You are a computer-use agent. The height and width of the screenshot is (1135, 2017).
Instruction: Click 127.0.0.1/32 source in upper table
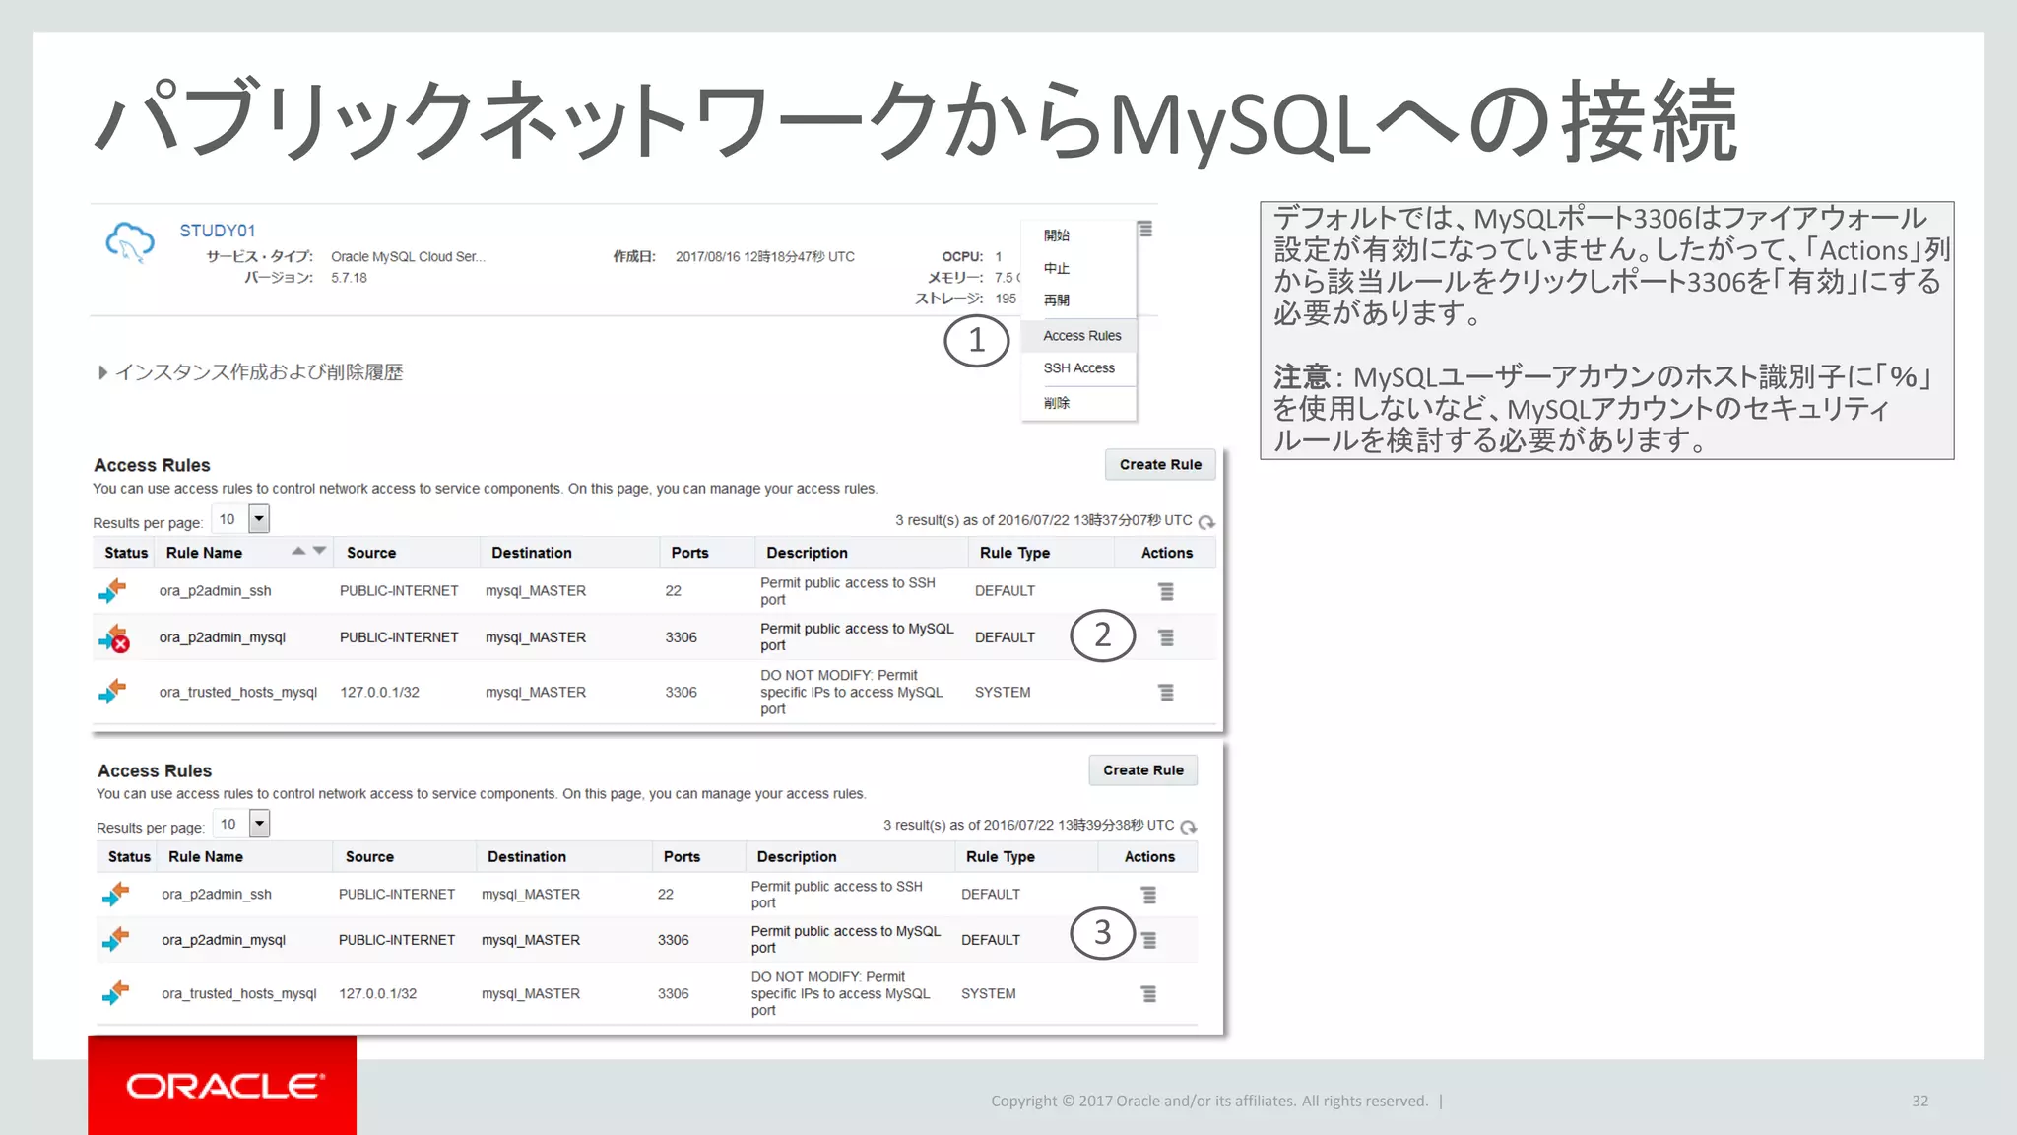(x=379, y=693)
